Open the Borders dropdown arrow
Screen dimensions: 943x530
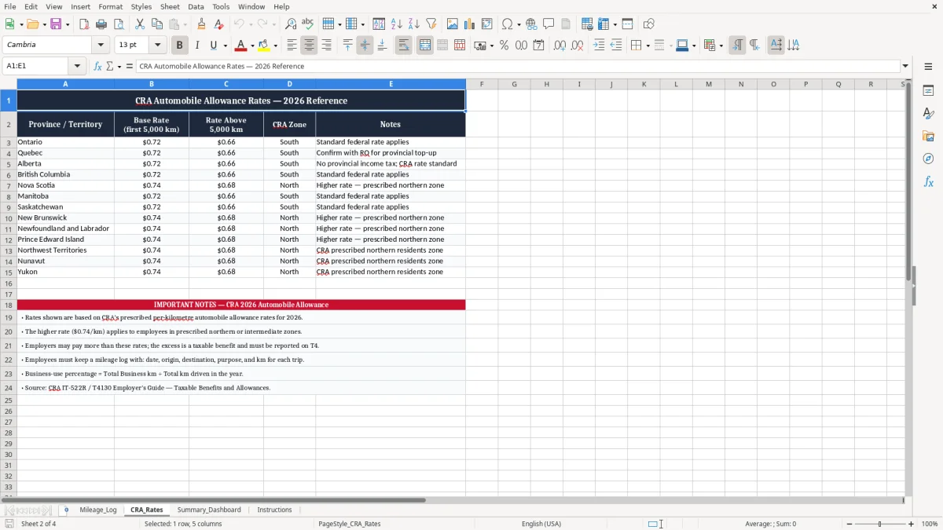(649, 46)
